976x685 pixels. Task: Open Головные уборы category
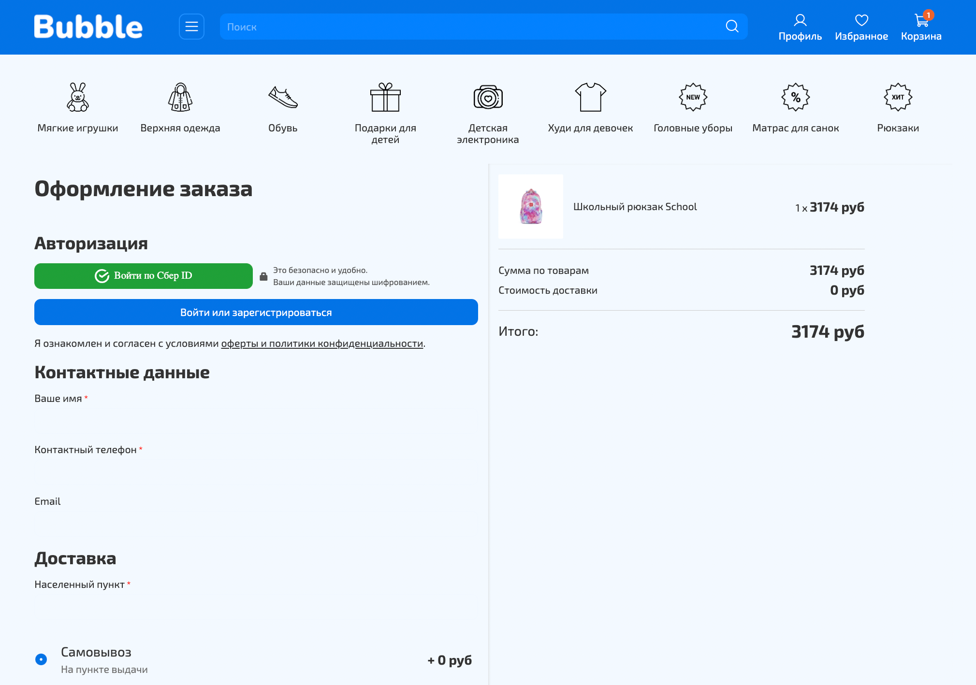693,128
